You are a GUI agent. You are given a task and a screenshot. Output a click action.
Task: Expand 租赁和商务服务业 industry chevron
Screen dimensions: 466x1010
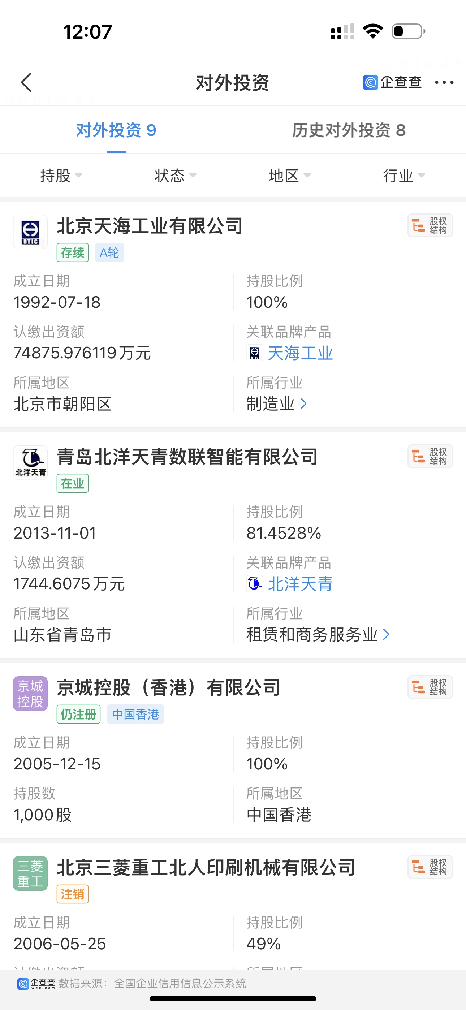[x=386, y=634]
